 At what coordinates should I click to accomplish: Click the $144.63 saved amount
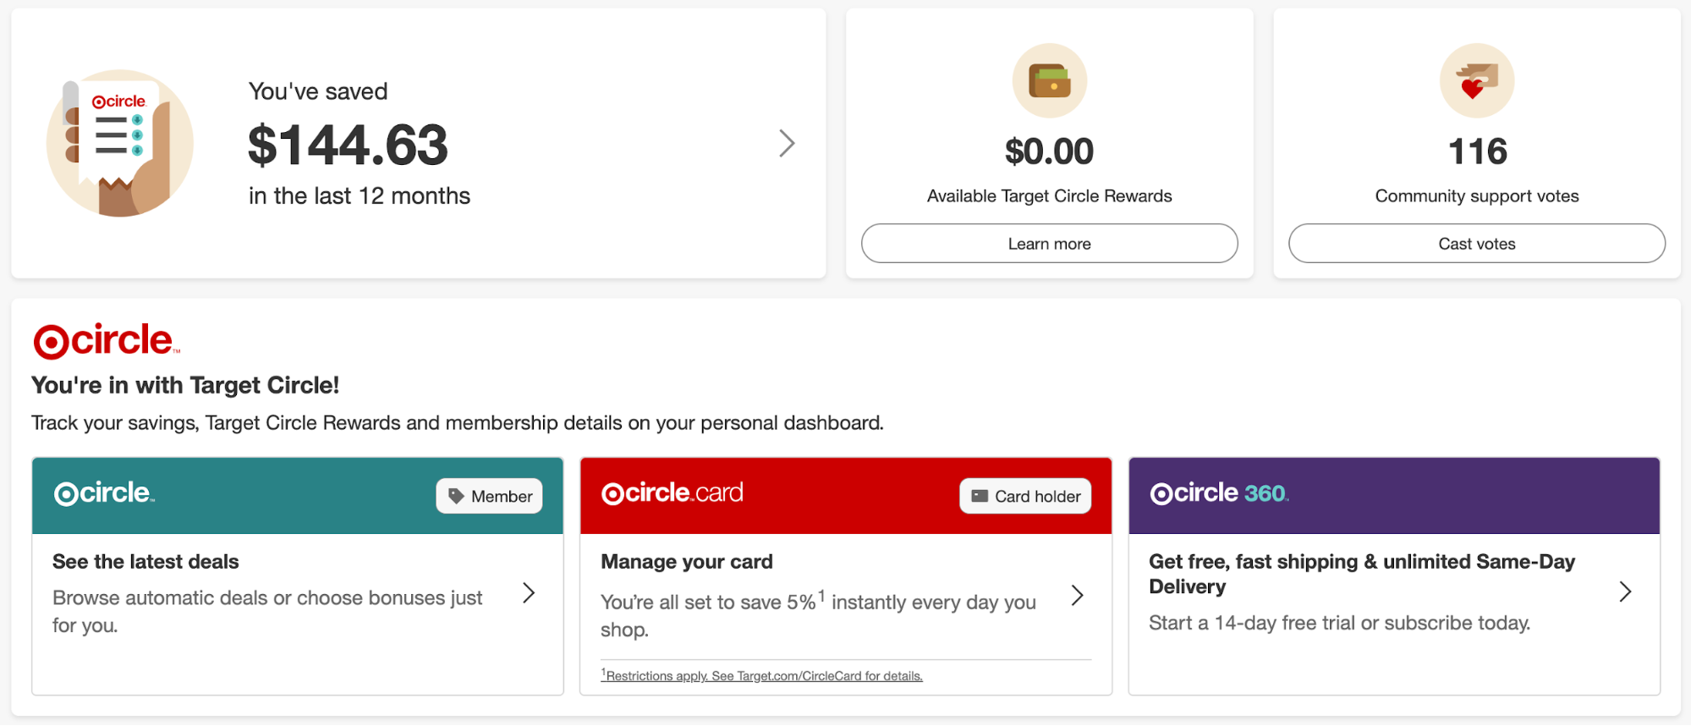pos(348,145)
